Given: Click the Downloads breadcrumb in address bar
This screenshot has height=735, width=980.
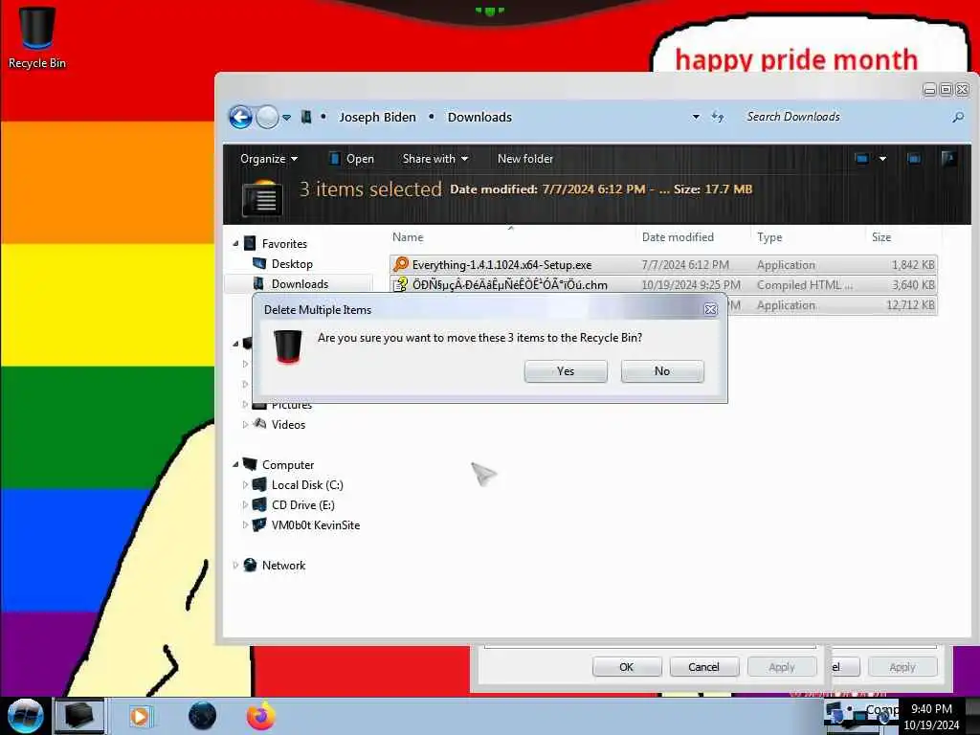Looking at the screenshot, I should click(479, 117).
